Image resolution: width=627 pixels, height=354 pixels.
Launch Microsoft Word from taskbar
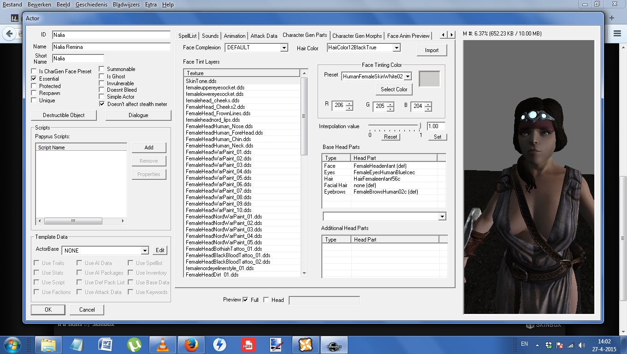[x=105, y=344]
